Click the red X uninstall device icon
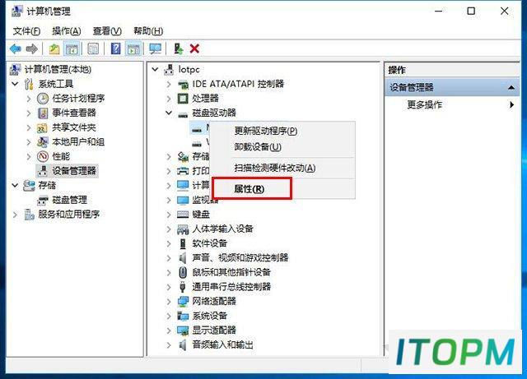527x379 pixels. click(194, 49)
